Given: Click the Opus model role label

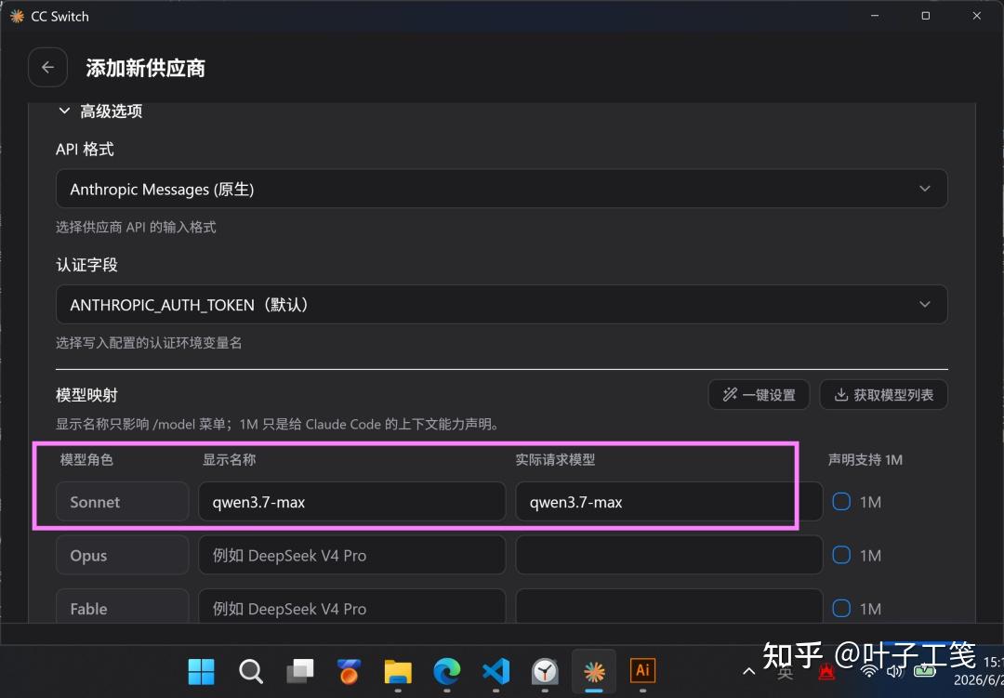Looking at the screenshot, I should click(x=123, y=555).
